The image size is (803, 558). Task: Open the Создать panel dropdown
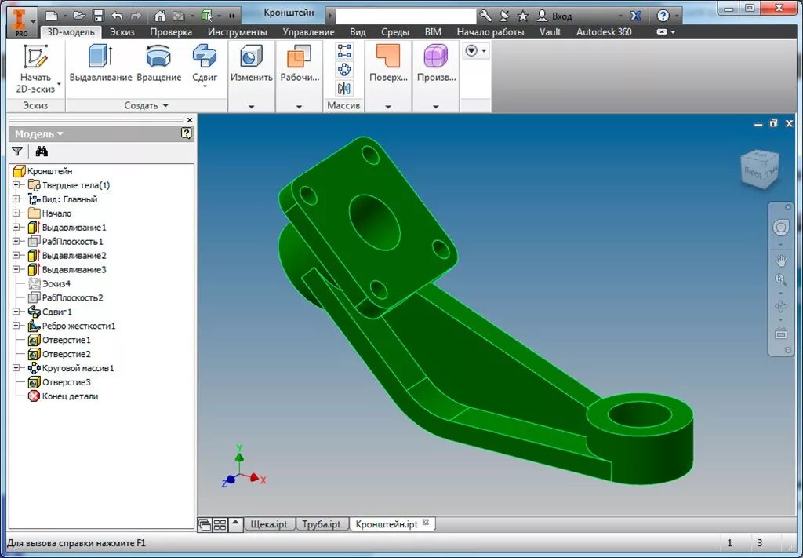[147, 105]
